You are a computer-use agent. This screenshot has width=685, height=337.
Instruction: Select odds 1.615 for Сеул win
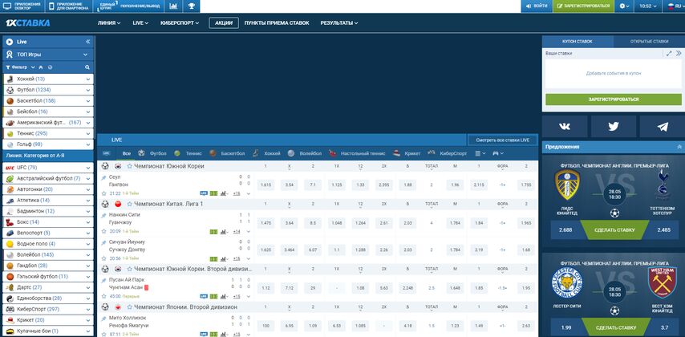pyautogui.click(x=265, y=185)
